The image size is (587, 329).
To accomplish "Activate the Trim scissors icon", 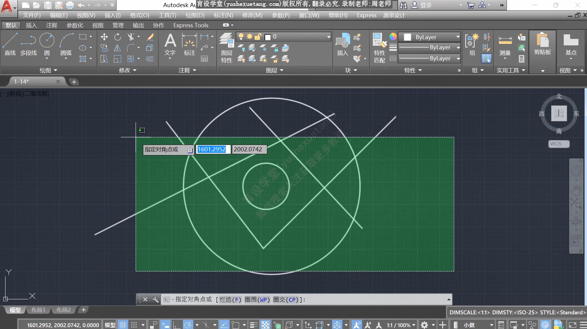I will pos(130,37).
